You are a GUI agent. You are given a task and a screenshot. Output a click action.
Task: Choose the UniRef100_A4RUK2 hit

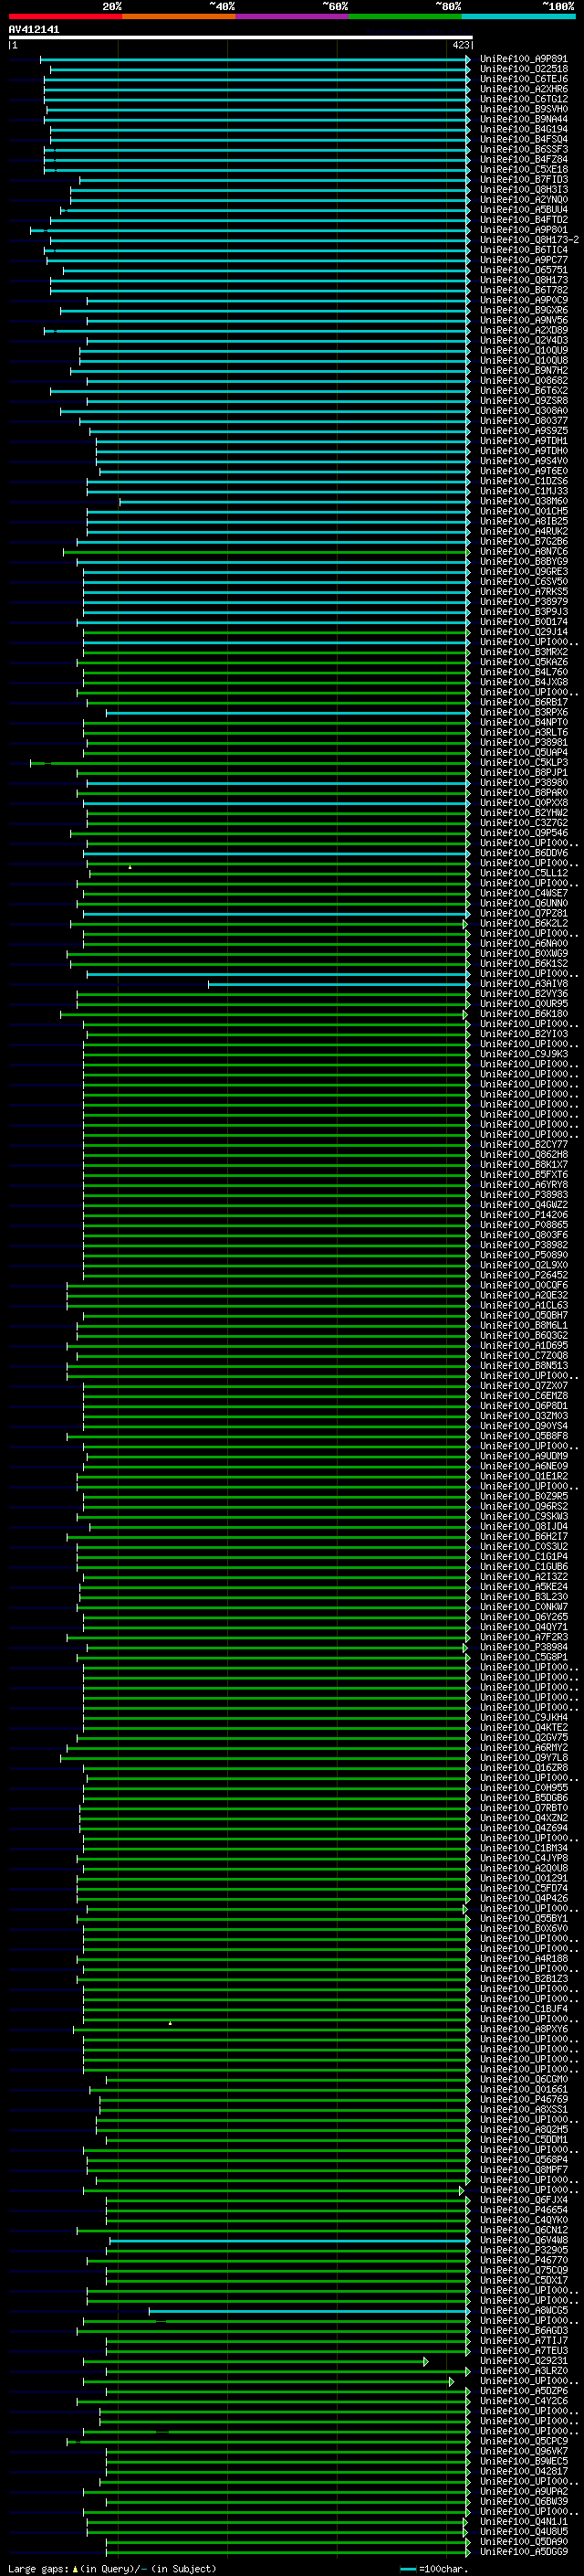pyautogui.click(x=524, y=531)
